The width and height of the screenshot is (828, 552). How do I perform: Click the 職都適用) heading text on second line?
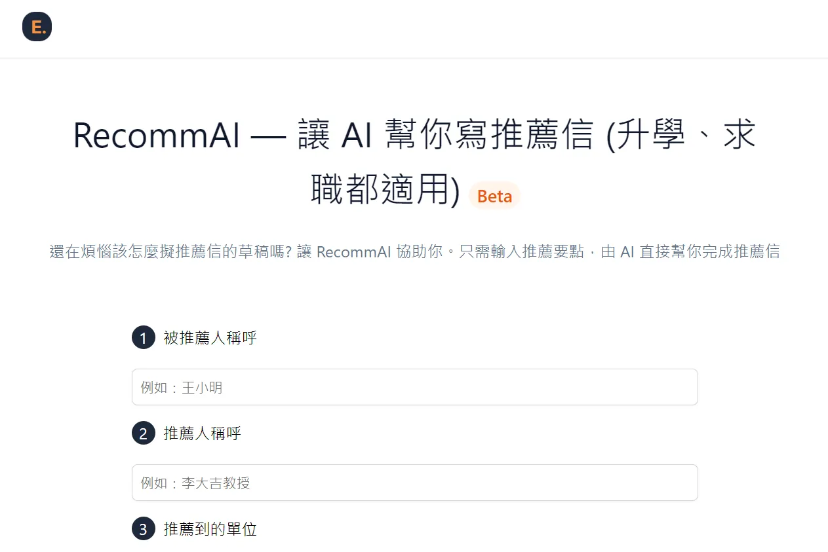pyautogui.click(x=385, y=191)
